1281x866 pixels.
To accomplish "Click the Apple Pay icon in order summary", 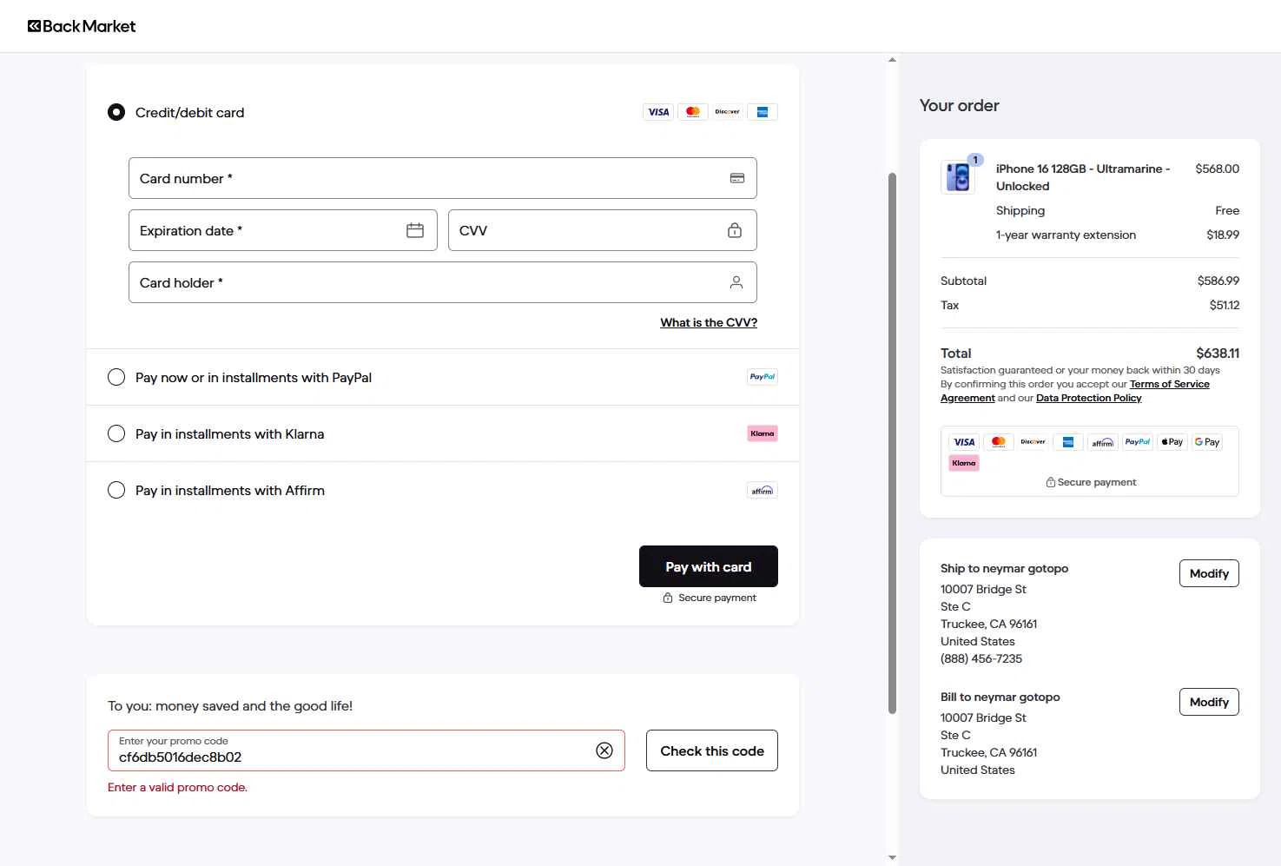I will point(1172,442).
